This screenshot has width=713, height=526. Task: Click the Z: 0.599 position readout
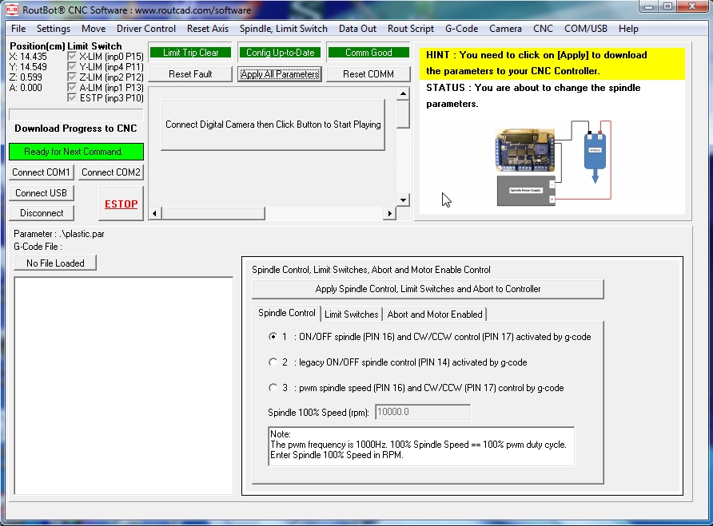click(26, 77)
